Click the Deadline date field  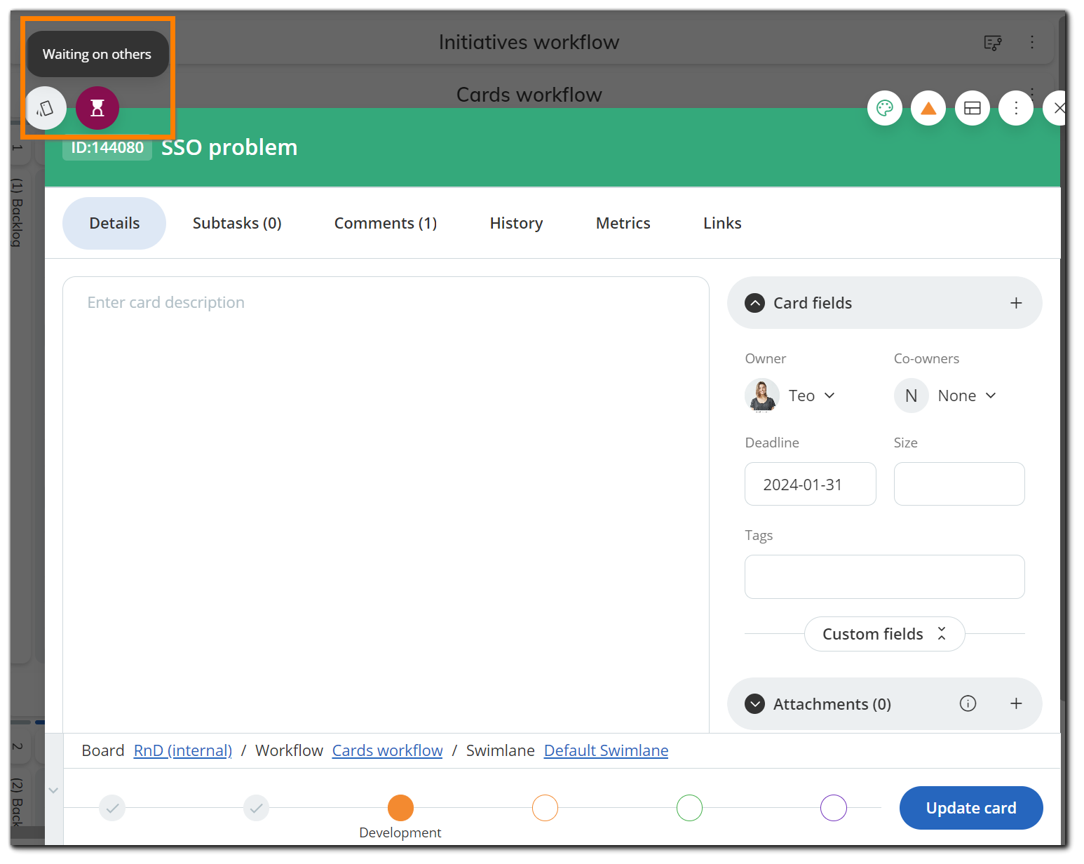coord(810,484)
